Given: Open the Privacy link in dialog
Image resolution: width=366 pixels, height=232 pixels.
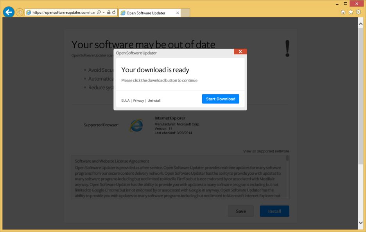Looking at the screenshot, I should click(x=138, y=101).
